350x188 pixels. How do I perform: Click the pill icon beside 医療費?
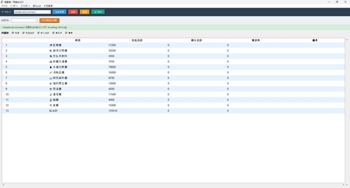[x=51, y=45]
